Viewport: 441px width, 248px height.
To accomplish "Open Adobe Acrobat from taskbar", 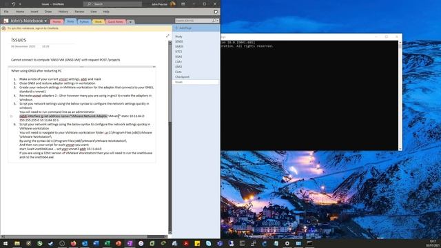I will coord(186,243).
